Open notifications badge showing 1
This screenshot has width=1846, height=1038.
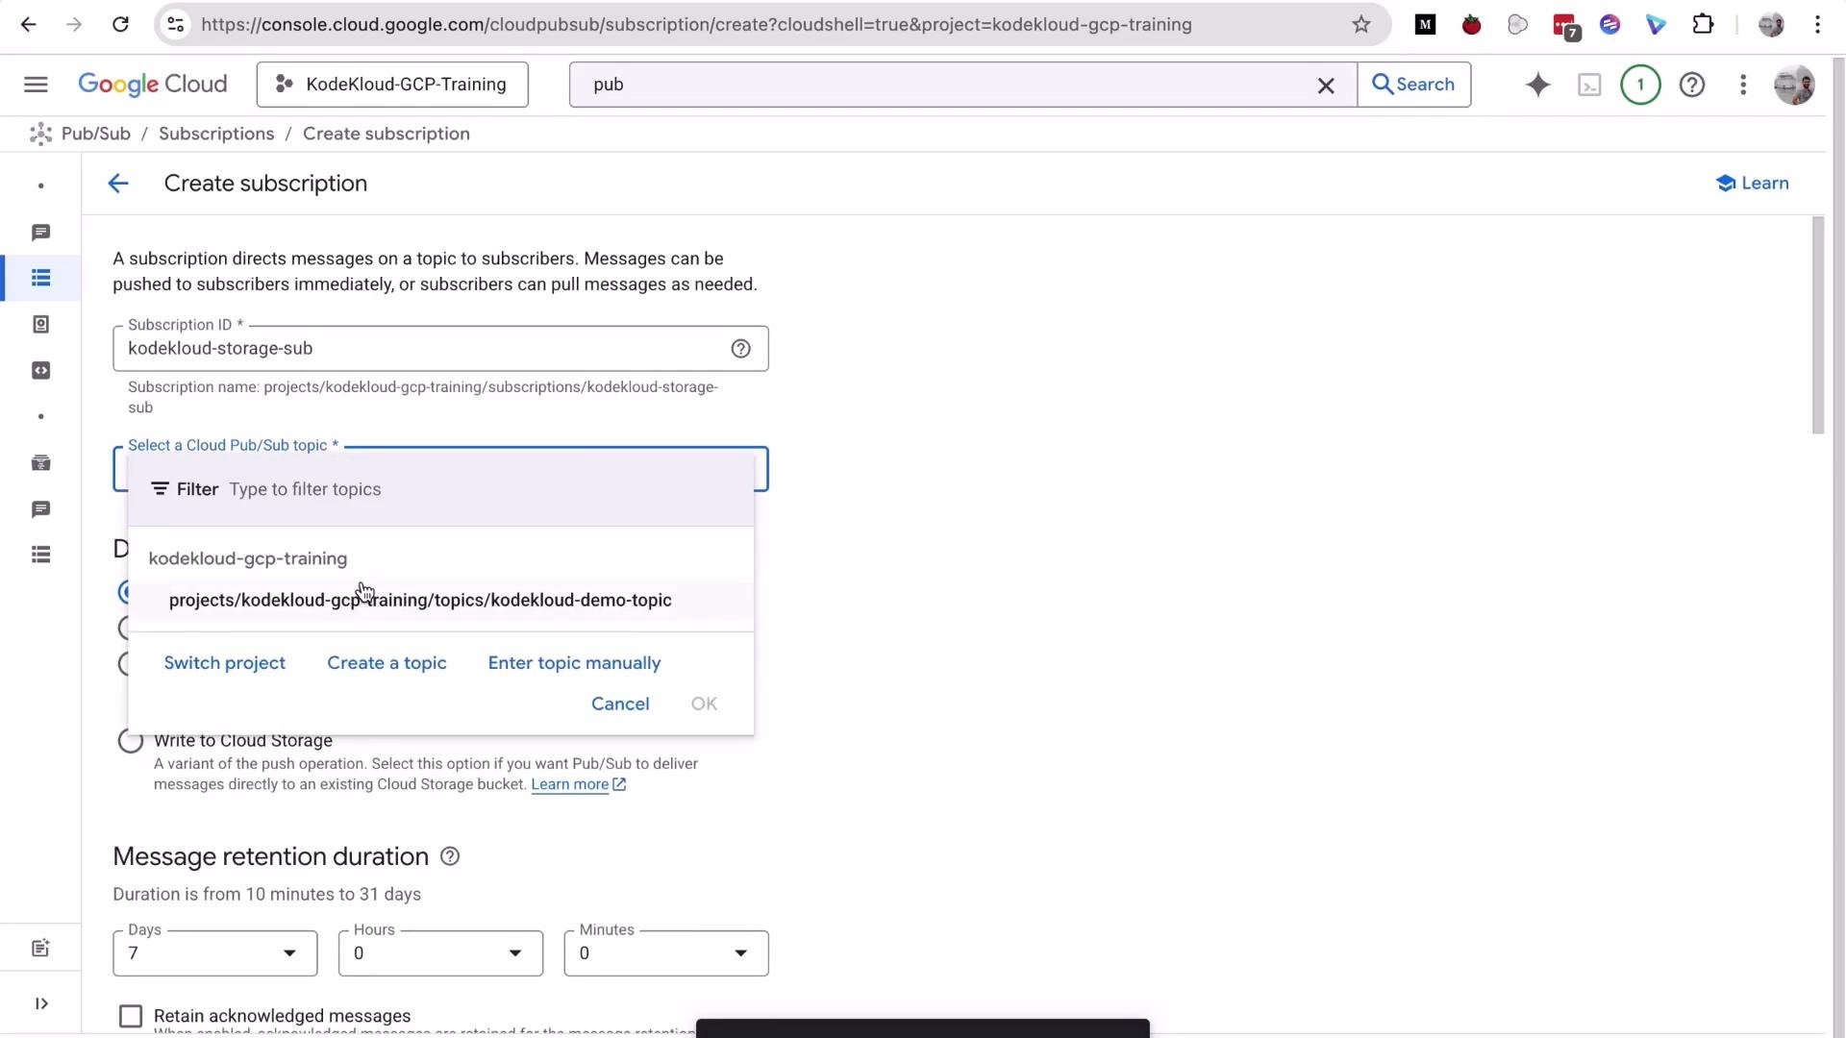point(1640,85)
